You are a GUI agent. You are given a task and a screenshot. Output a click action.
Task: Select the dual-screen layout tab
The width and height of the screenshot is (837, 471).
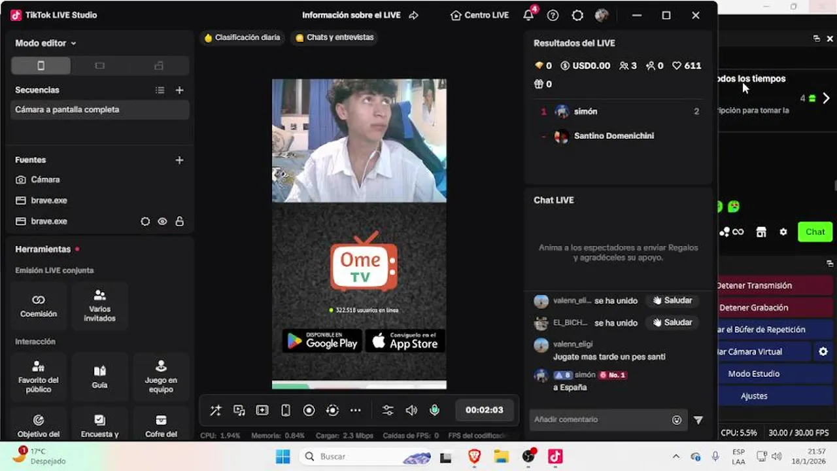[x=159, y=65]
